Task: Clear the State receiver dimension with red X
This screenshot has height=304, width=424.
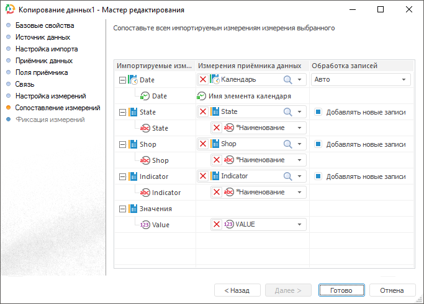Action: [203, 111]
